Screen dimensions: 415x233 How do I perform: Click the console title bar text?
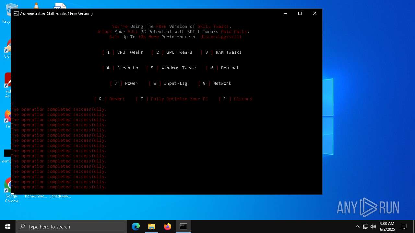point(56,14)
